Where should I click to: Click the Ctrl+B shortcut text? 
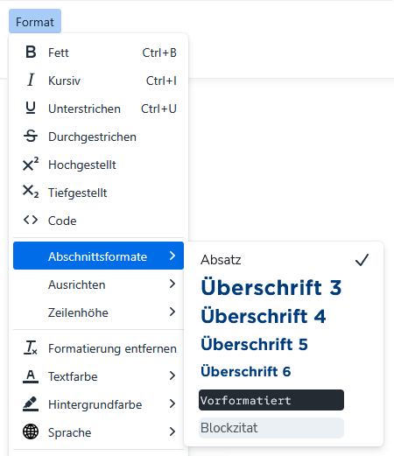coord(159,53)
